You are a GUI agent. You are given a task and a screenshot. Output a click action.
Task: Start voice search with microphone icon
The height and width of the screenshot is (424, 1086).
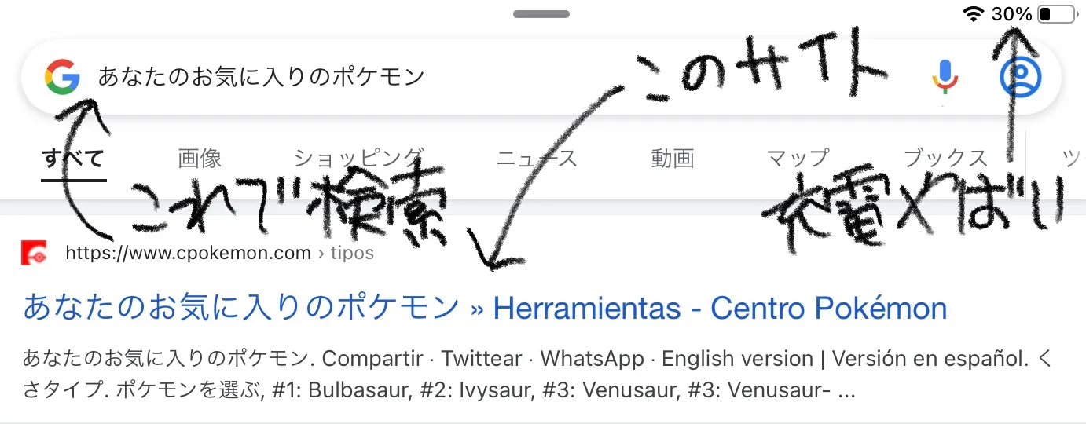coord(946,77)
